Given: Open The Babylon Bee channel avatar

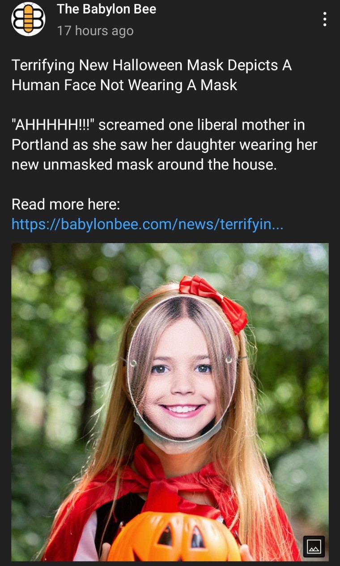Looking at the screenshot, I should click(x=28, y=19).
